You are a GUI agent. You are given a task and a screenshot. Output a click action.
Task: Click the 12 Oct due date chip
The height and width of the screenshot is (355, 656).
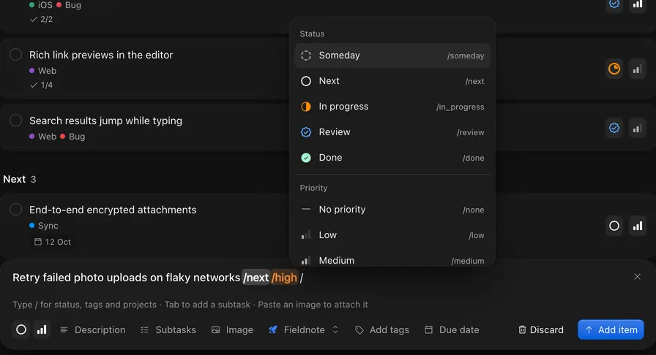pos(53,242)
